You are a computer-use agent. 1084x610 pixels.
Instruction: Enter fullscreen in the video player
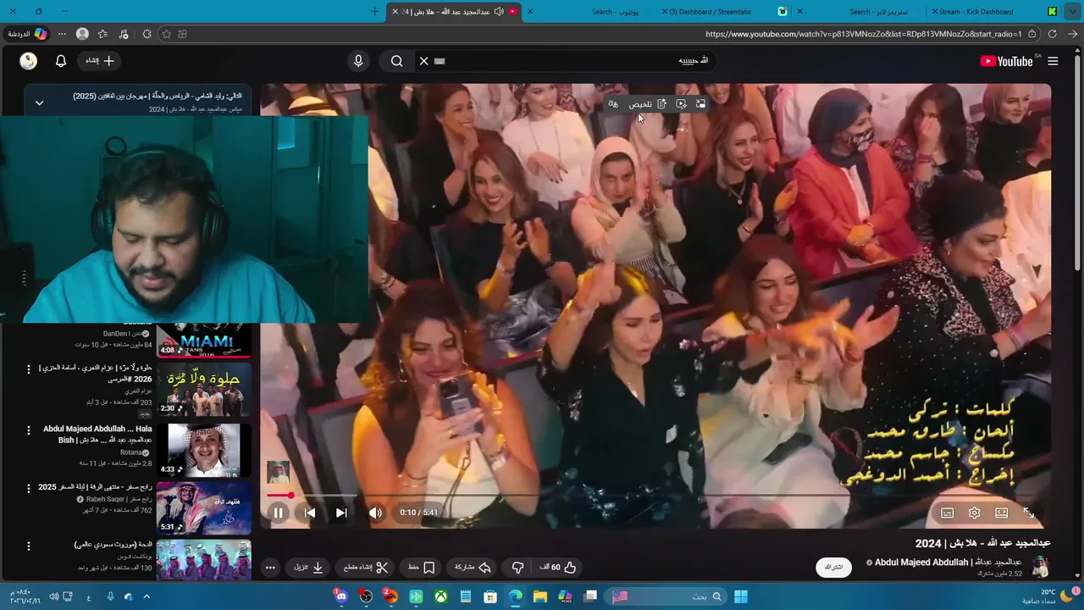[x=1028, y=513]
